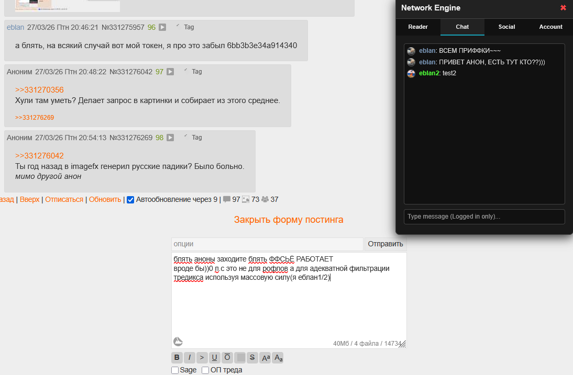Click eblan2 username in chat

pos(429,73)
